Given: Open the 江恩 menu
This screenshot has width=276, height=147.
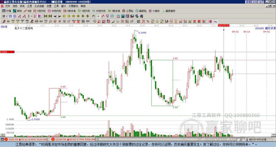Looking at the screenshot, I should (x=29, y=6).
